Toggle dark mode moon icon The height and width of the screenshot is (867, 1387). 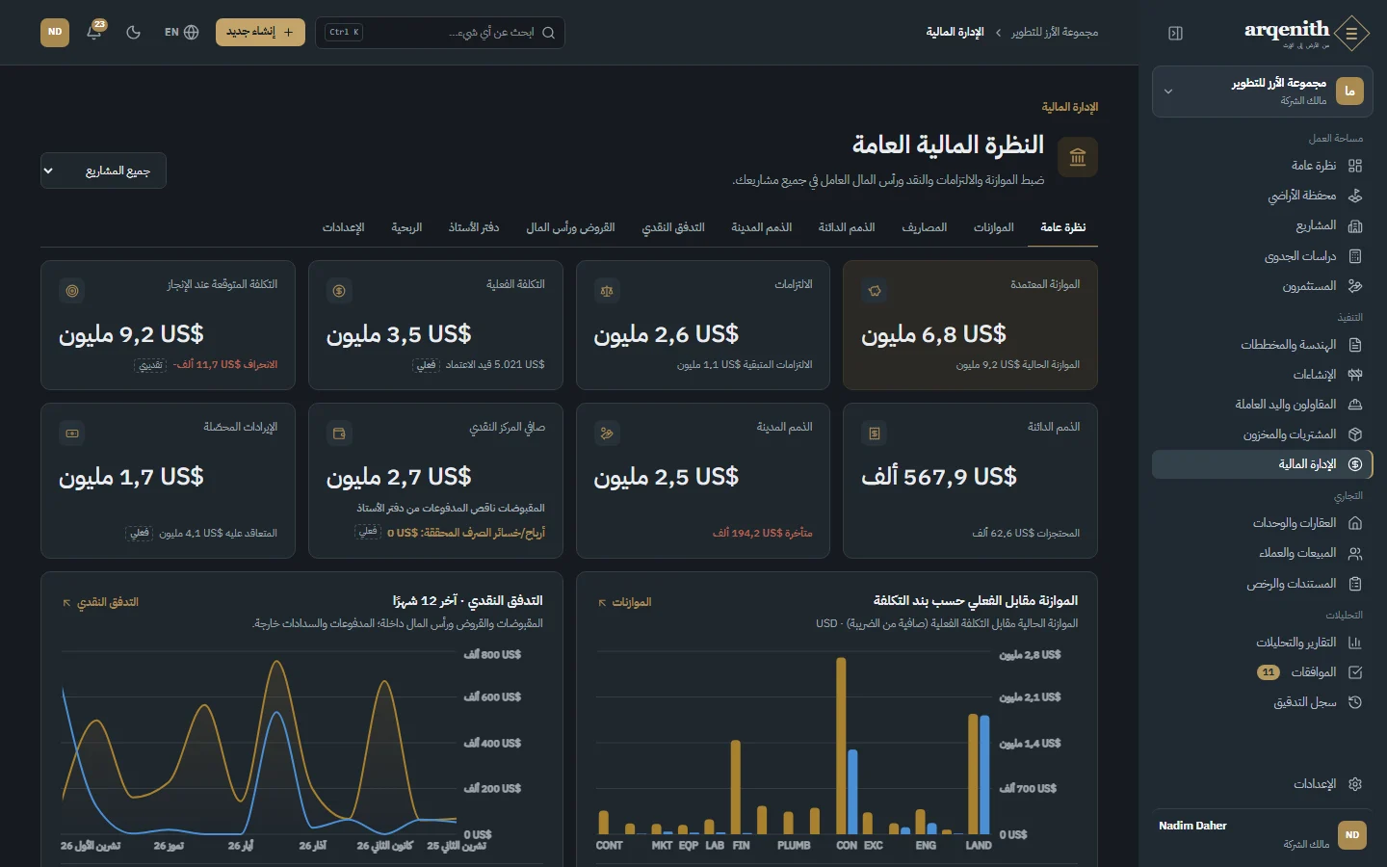pos(134,32)
